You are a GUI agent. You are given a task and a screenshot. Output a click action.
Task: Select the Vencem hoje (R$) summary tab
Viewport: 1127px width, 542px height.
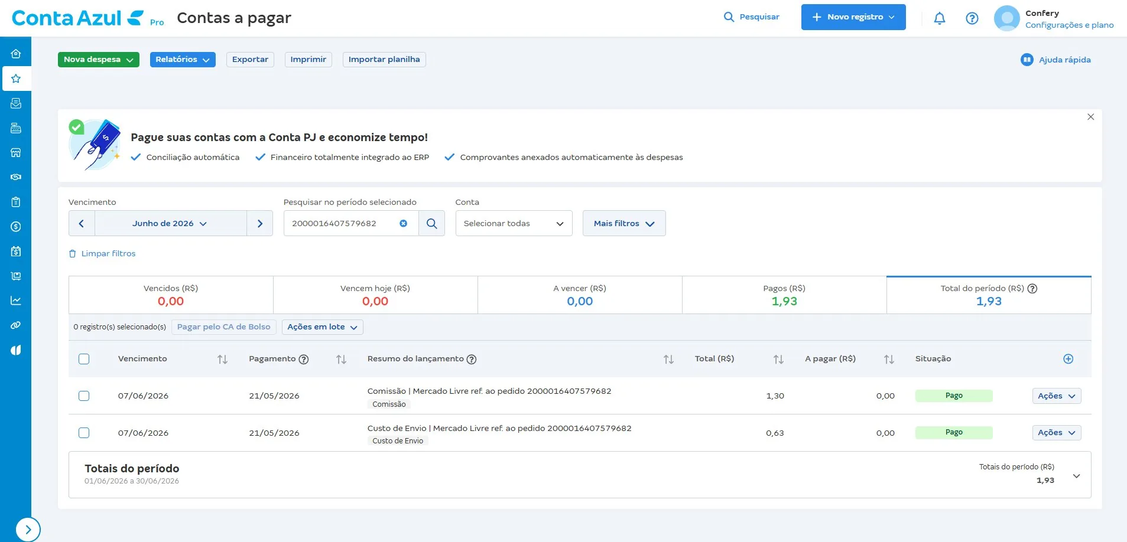[375, 295]
